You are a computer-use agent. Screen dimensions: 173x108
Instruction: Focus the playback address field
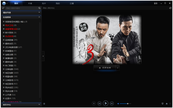click(x=105, y=8)
